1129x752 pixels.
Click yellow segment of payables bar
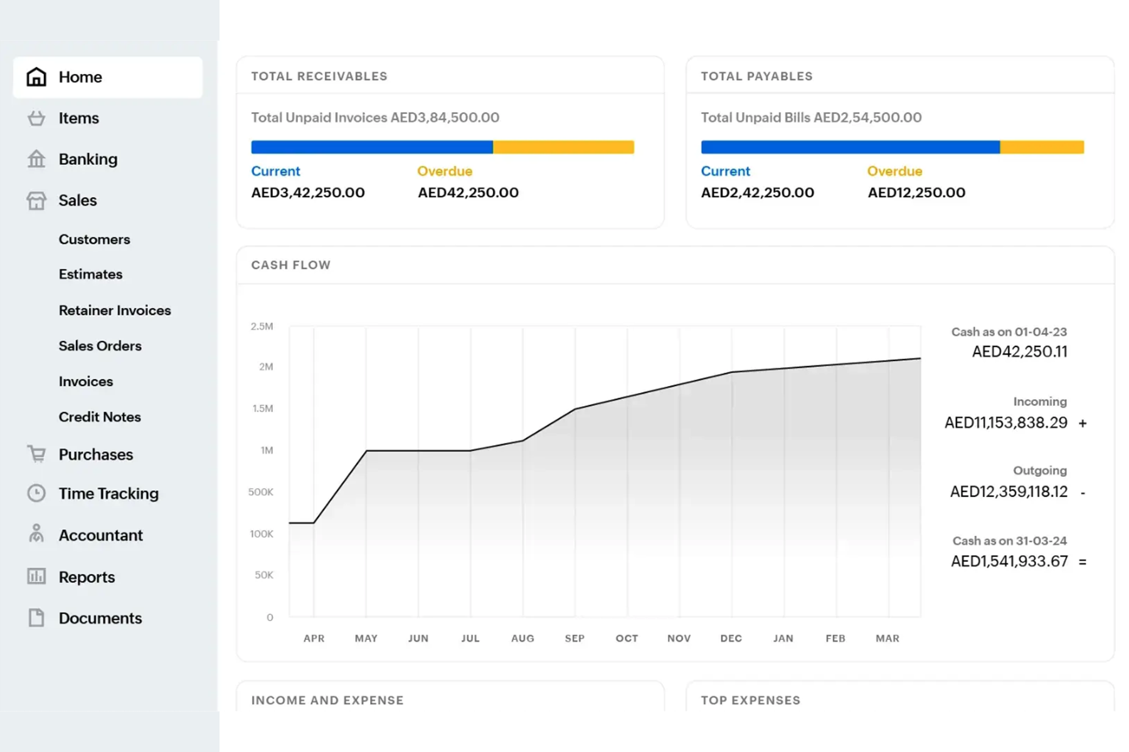[1042, 147]
